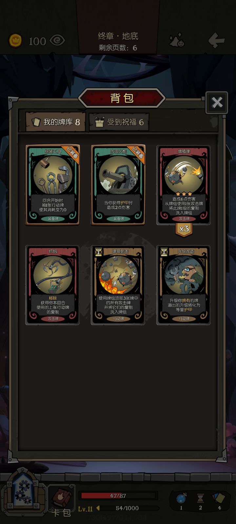Select the 抓钩 grappling hook card

point(52,285)
